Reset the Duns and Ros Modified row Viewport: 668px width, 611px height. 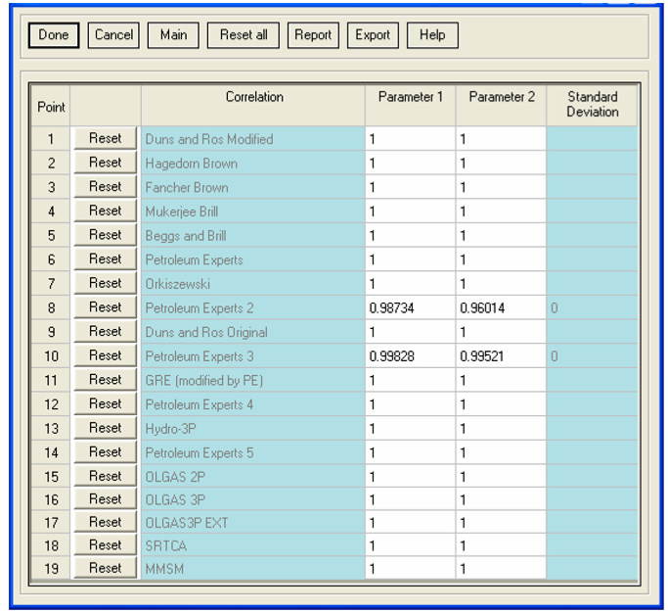pos(106,138)
